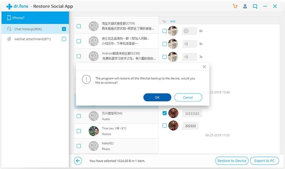Click avatar beside the 11111111 message

173,113
